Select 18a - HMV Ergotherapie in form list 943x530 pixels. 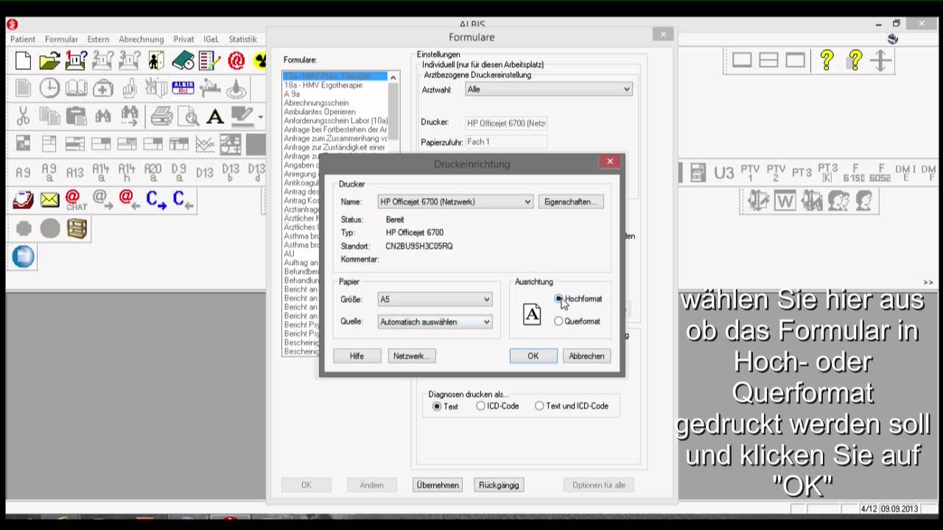(x=323, y=85)
